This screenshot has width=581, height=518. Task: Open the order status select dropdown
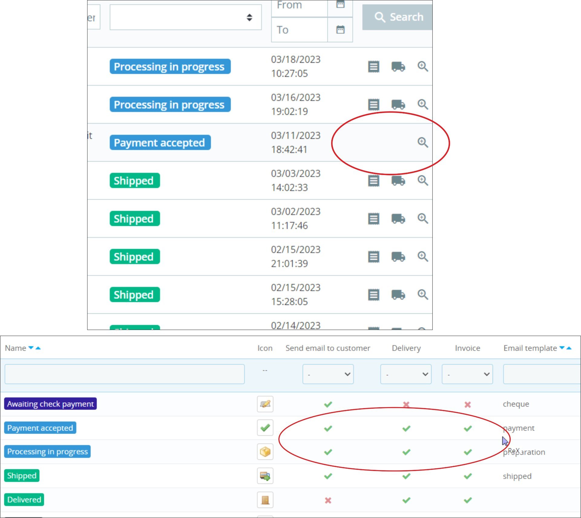(185, 17)
